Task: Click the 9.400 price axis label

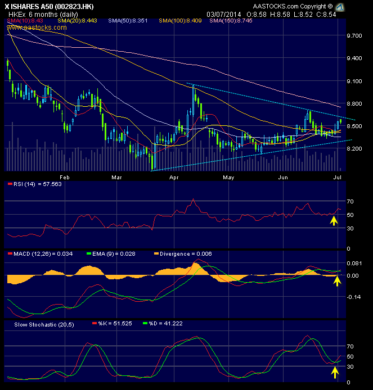Action: click(354, 58)
